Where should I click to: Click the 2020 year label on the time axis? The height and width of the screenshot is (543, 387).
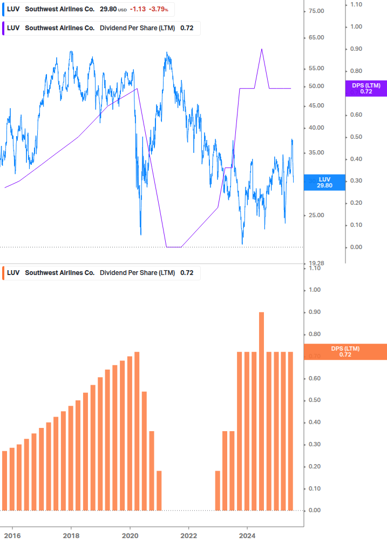(130, 536)
